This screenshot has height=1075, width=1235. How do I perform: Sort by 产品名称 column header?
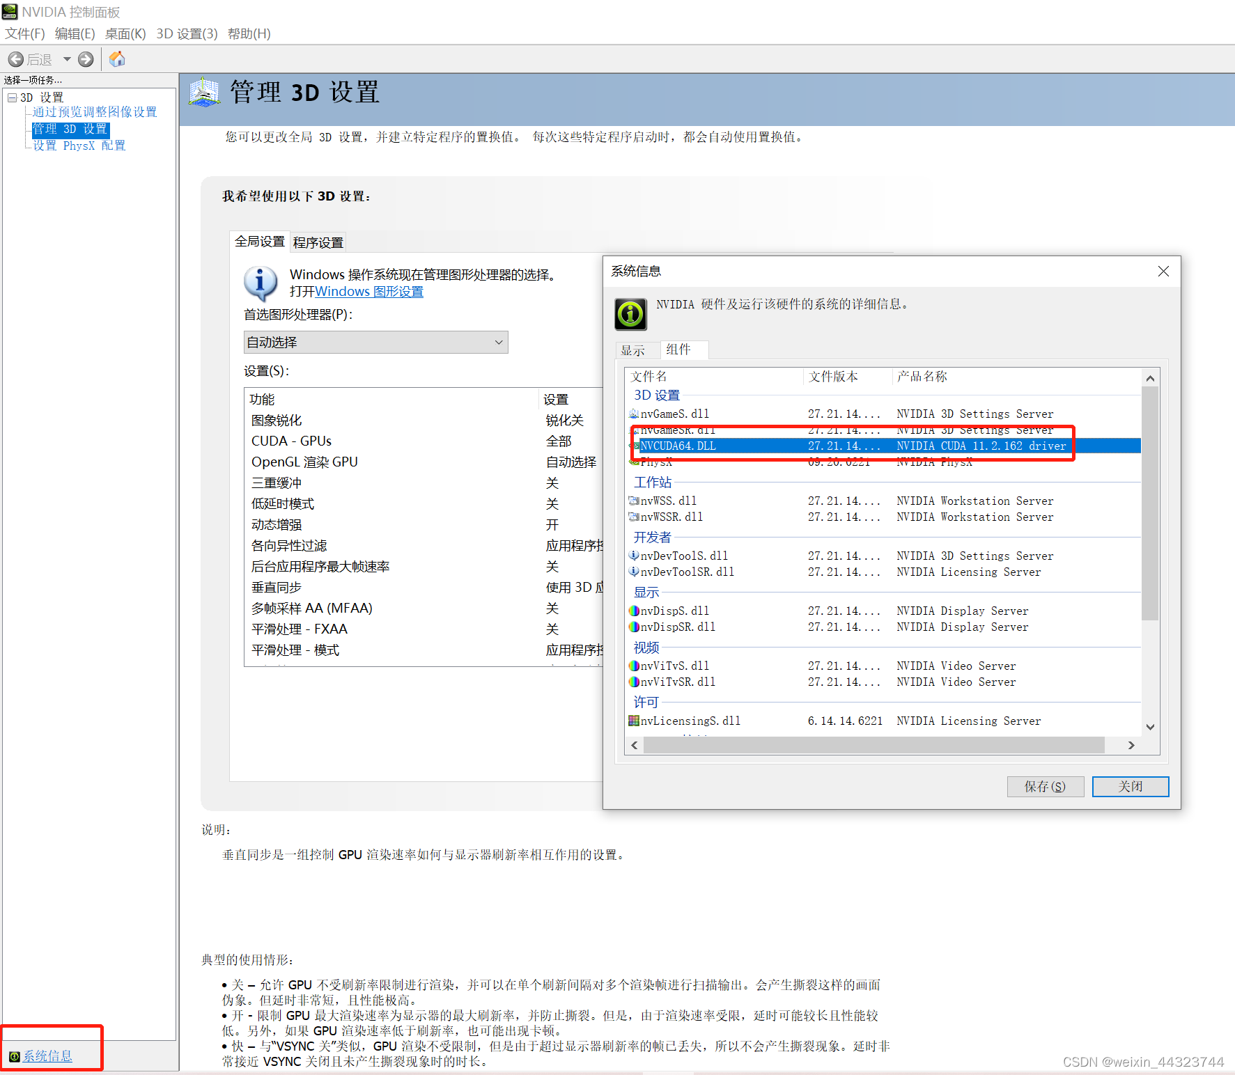(x=1016, y=377)
